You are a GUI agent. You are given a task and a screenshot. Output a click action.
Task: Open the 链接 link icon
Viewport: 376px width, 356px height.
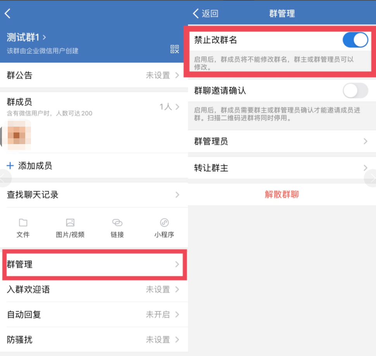point(117,223)
